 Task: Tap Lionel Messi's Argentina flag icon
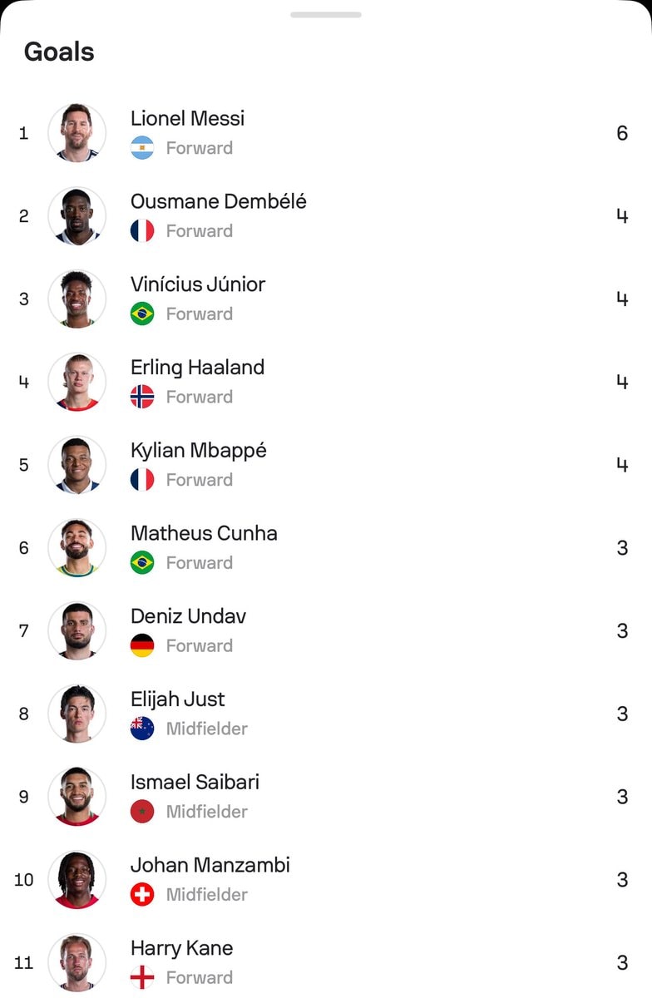coord(142,148)
